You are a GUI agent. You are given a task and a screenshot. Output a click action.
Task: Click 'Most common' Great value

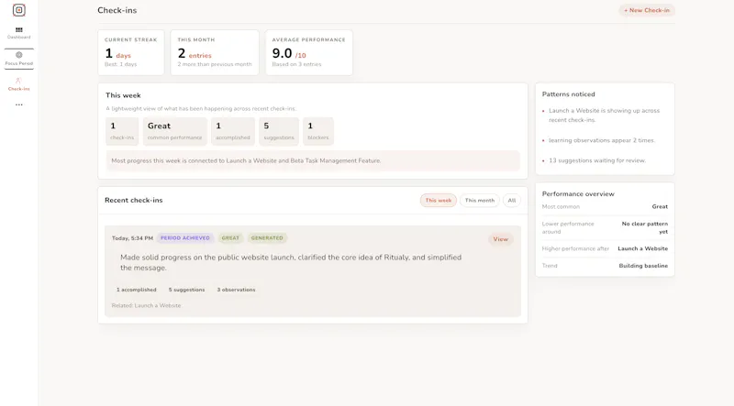660,206
